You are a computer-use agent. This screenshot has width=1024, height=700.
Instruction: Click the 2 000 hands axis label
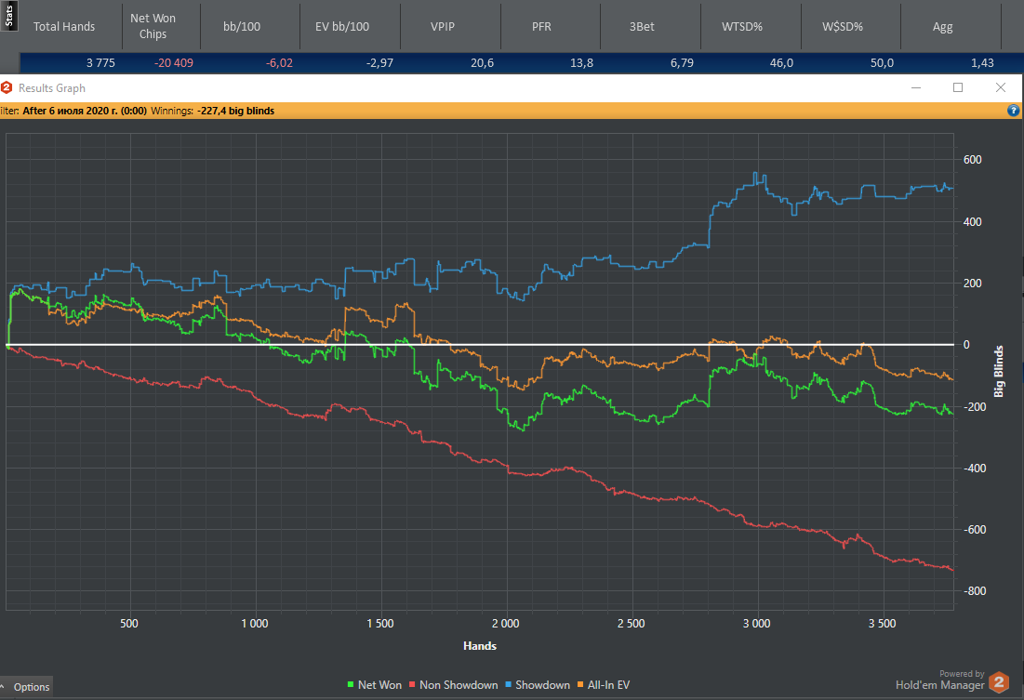tap(505, 624)
